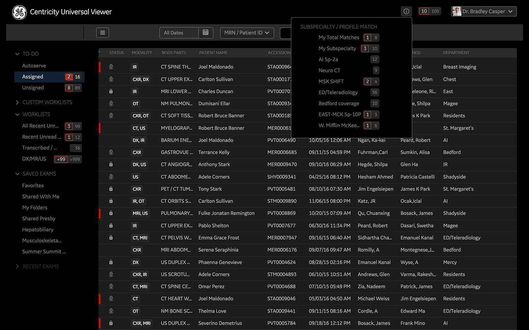This screenshot has width=529, height=330.
Task: Click the GE logo icon
Action: (19, 12)
